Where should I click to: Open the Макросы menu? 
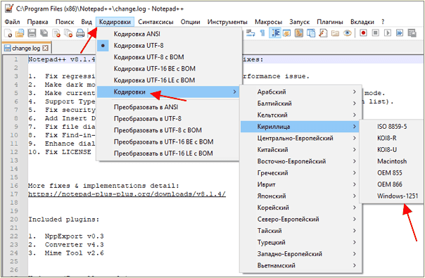click(x=268, y=22)
